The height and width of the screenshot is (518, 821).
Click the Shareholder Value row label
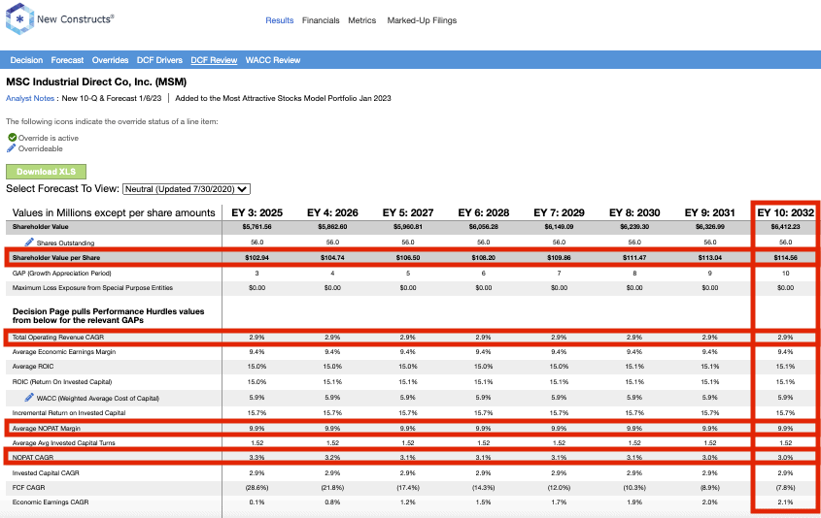(40, 227)
